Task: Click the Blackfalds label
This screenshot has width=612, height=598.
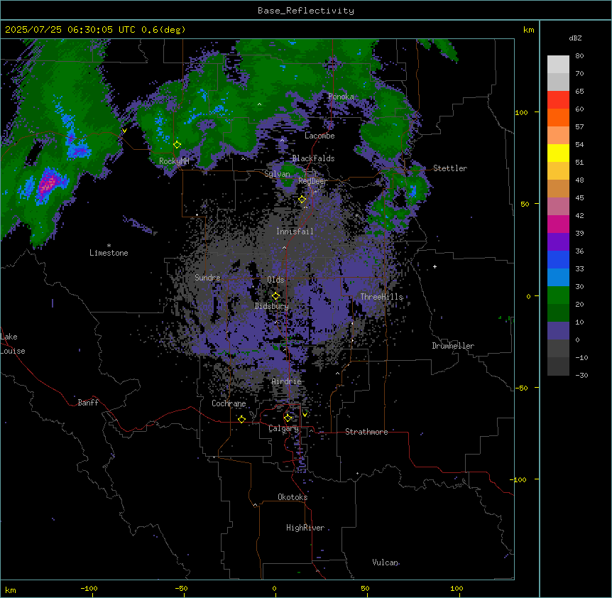Action: [x=313, y=158]
